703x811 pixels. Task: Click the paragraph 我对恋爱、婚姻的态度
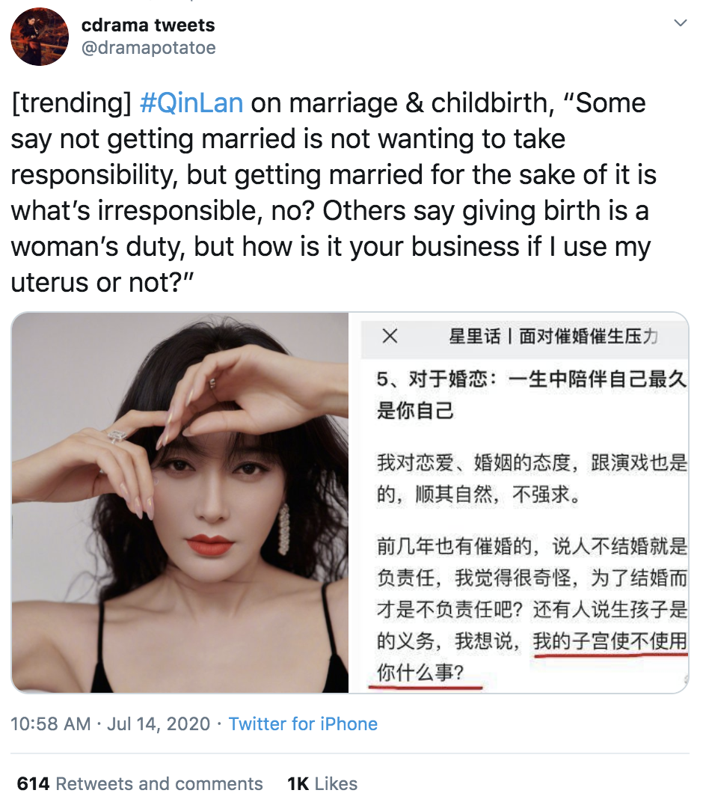tap(532, 478)
